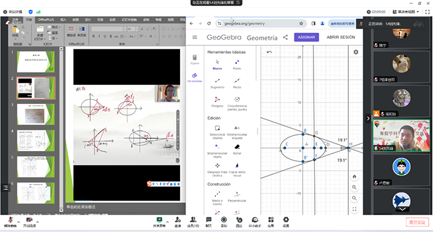Screen dimensions: 433x232
Task: Pick the Recta line tool
Action: click(237, 83)
